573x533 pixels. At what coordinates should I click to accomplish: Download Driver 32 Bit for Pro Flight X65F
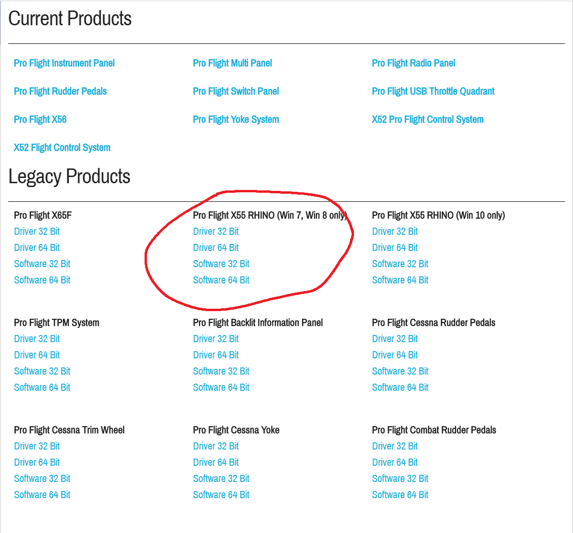pos(37,231)
